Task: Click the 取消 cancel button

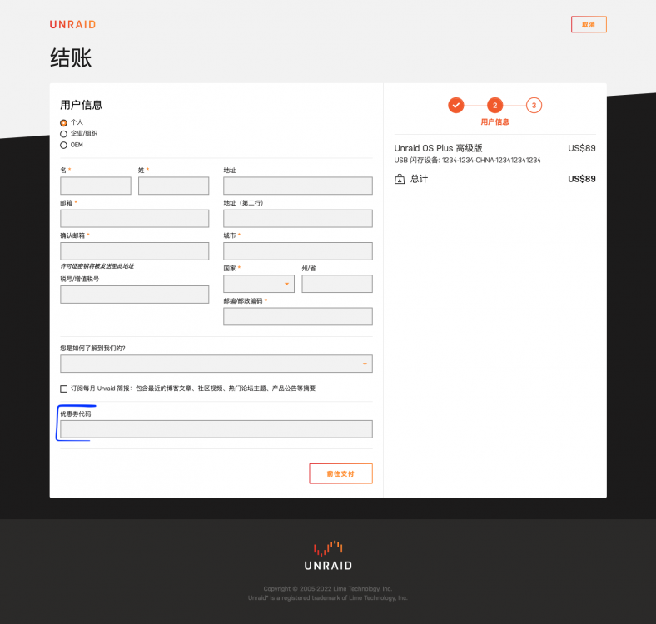Action: click(589, 24)
